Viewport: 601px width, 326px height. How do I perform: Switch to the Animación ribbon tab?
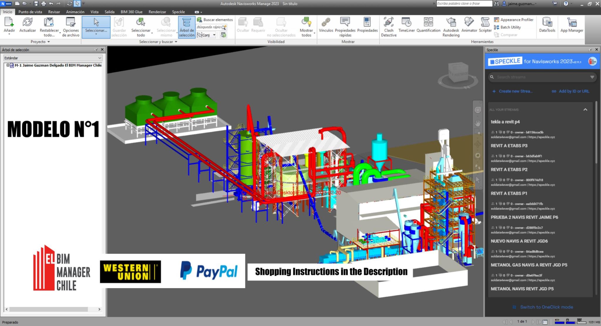point(75,12)
